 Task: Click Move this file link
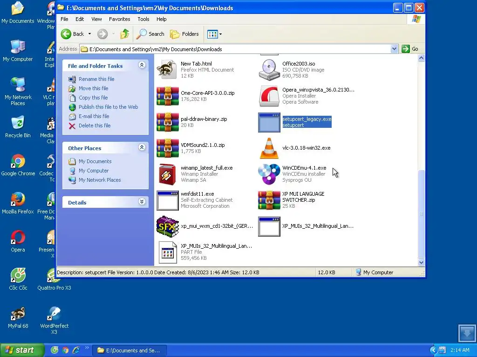(x=93, y=88)
